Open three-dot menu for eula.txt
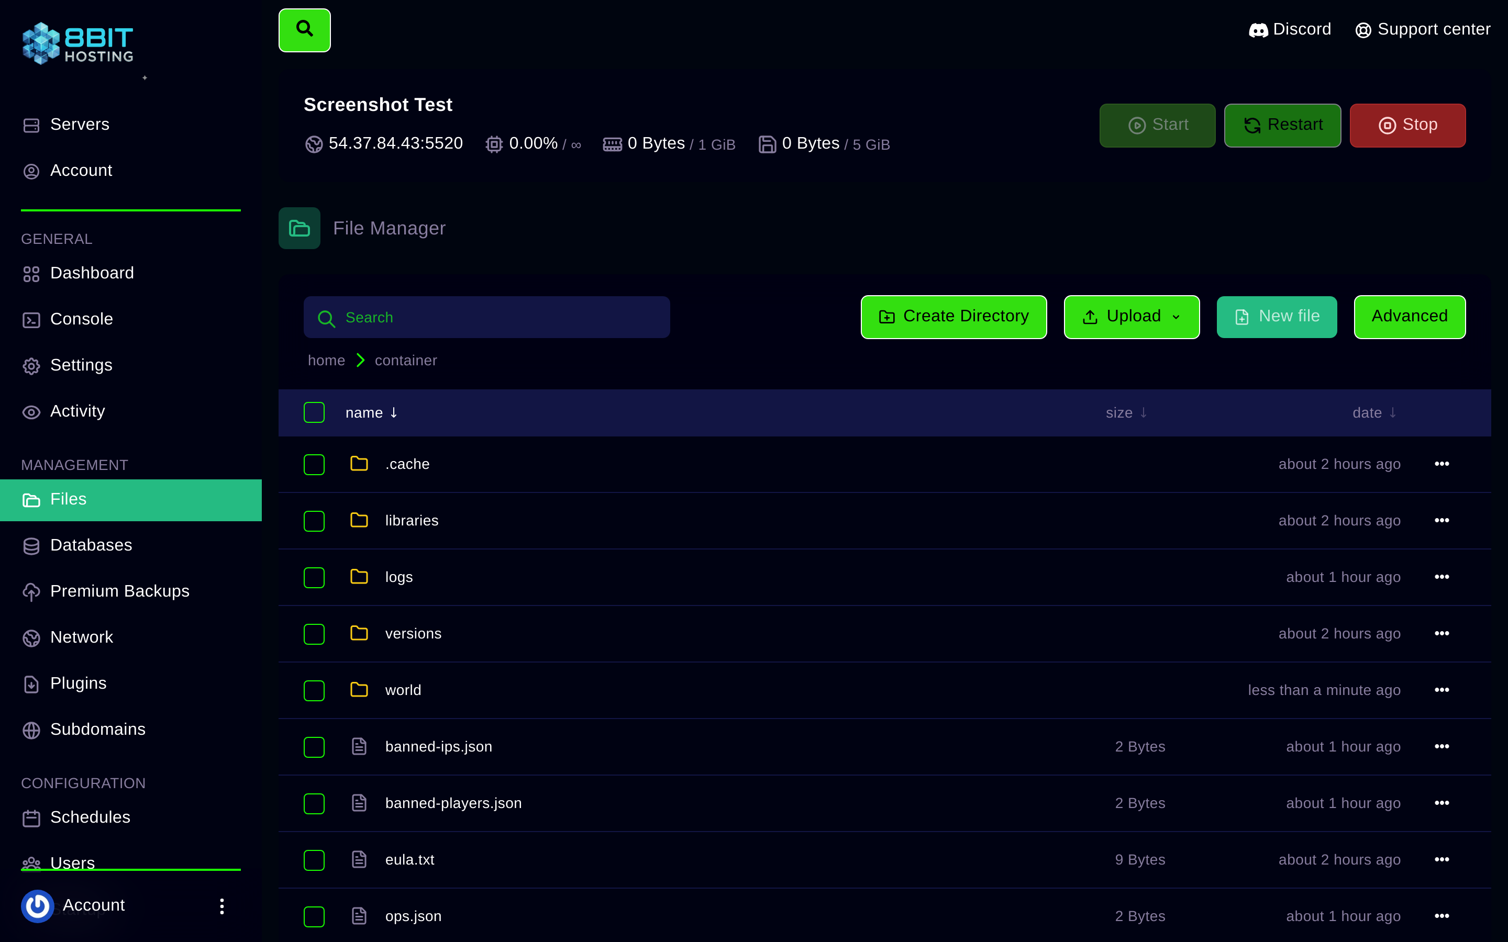Screen dimensions: 1508x942 tap(1442, 860)
